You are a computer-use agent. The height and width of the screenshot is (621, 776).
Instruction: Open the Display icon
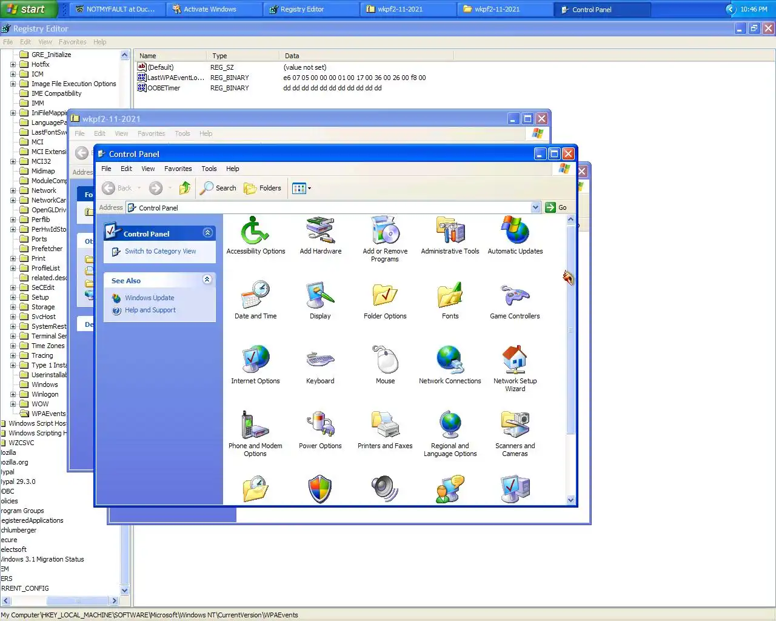320,300
